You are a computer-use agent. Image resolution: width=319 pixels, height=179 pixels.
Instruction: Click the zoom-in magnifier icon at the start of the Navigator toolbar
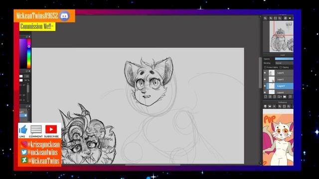[x=265, y=18]
